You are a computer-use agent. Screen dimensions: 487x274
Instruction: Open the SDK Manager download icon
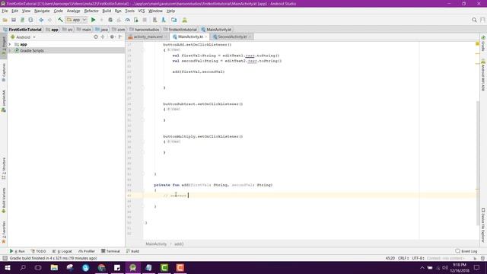[164, 20]
